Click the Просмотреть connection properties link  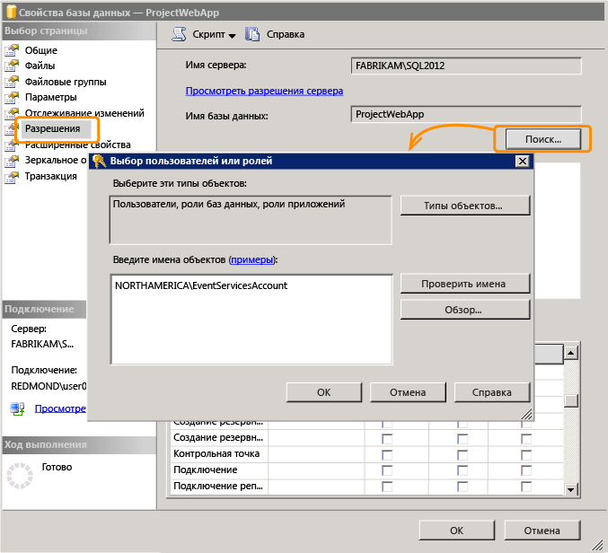point(60,408)
